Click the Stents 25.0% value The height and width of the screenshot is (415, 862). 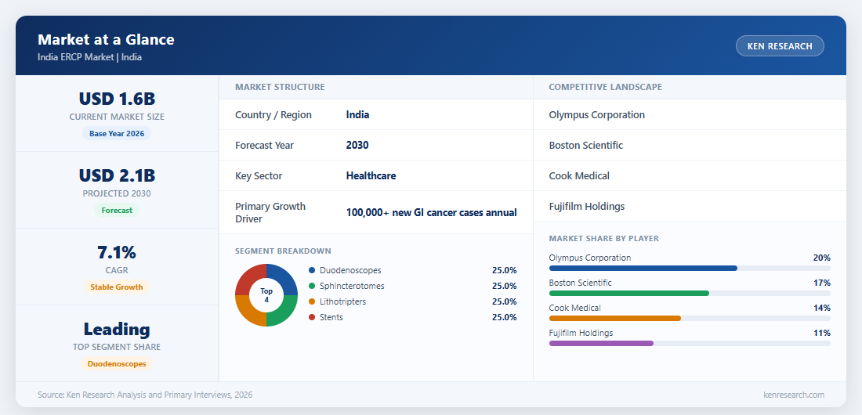505,317
